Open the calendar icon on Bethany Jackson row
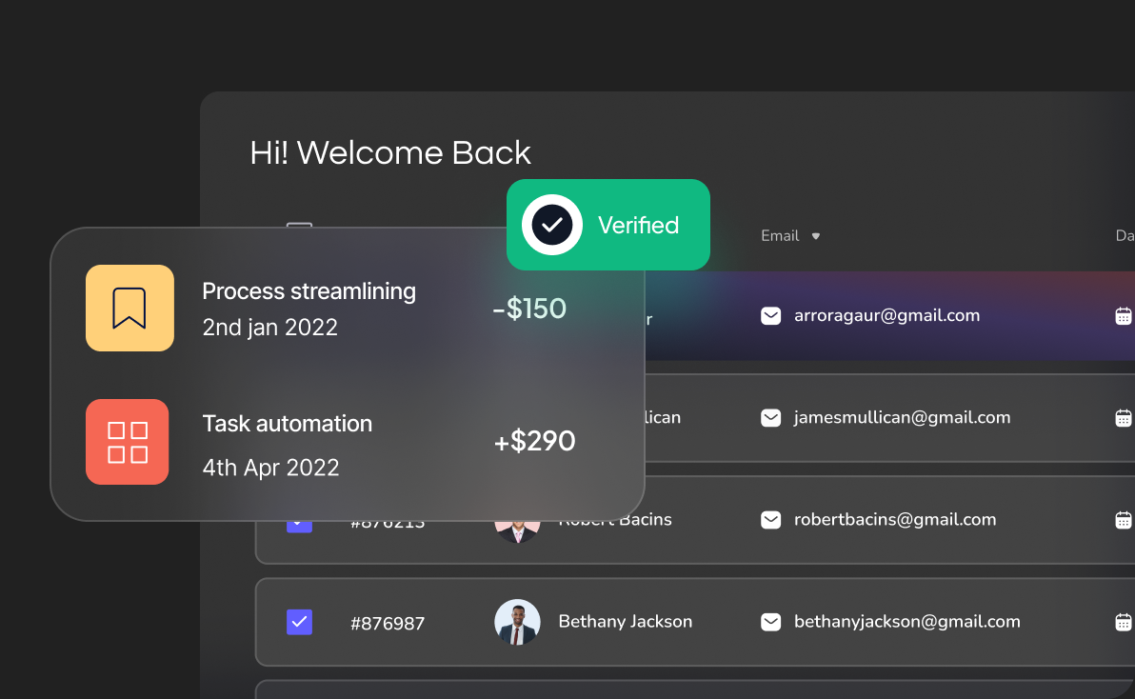Screen dimensions: 1135x699 [1124, 622]
